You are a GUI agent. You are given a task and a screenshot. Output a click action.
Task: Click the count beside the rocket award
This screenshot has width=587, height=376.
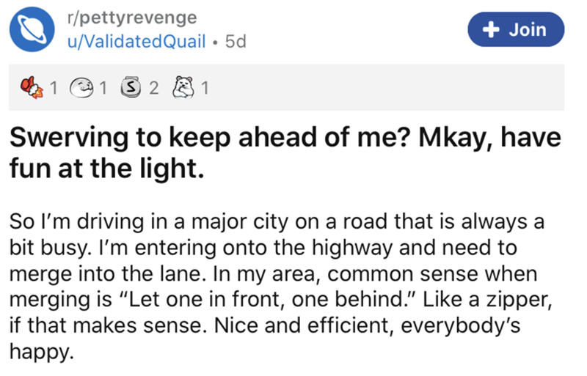(52, 89)
